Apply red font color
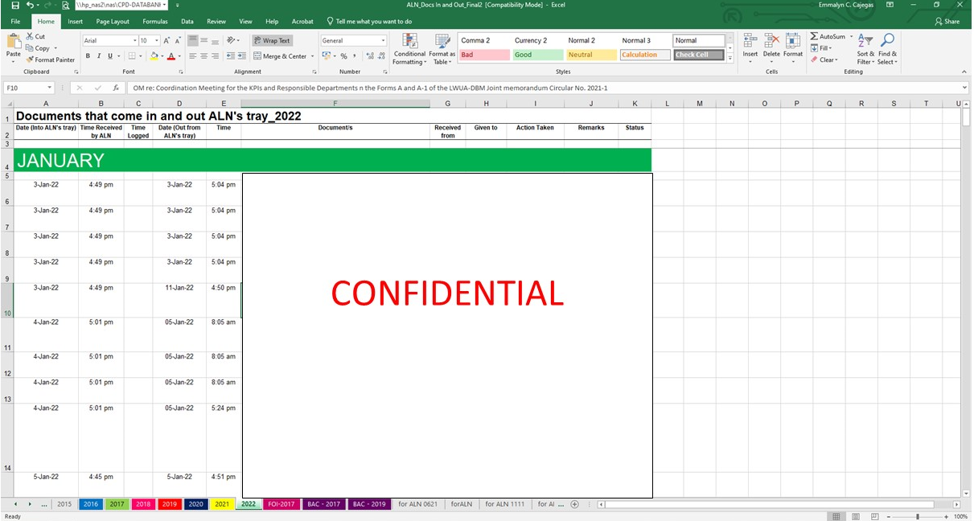 pyautogui.click(x=171, y=56)
